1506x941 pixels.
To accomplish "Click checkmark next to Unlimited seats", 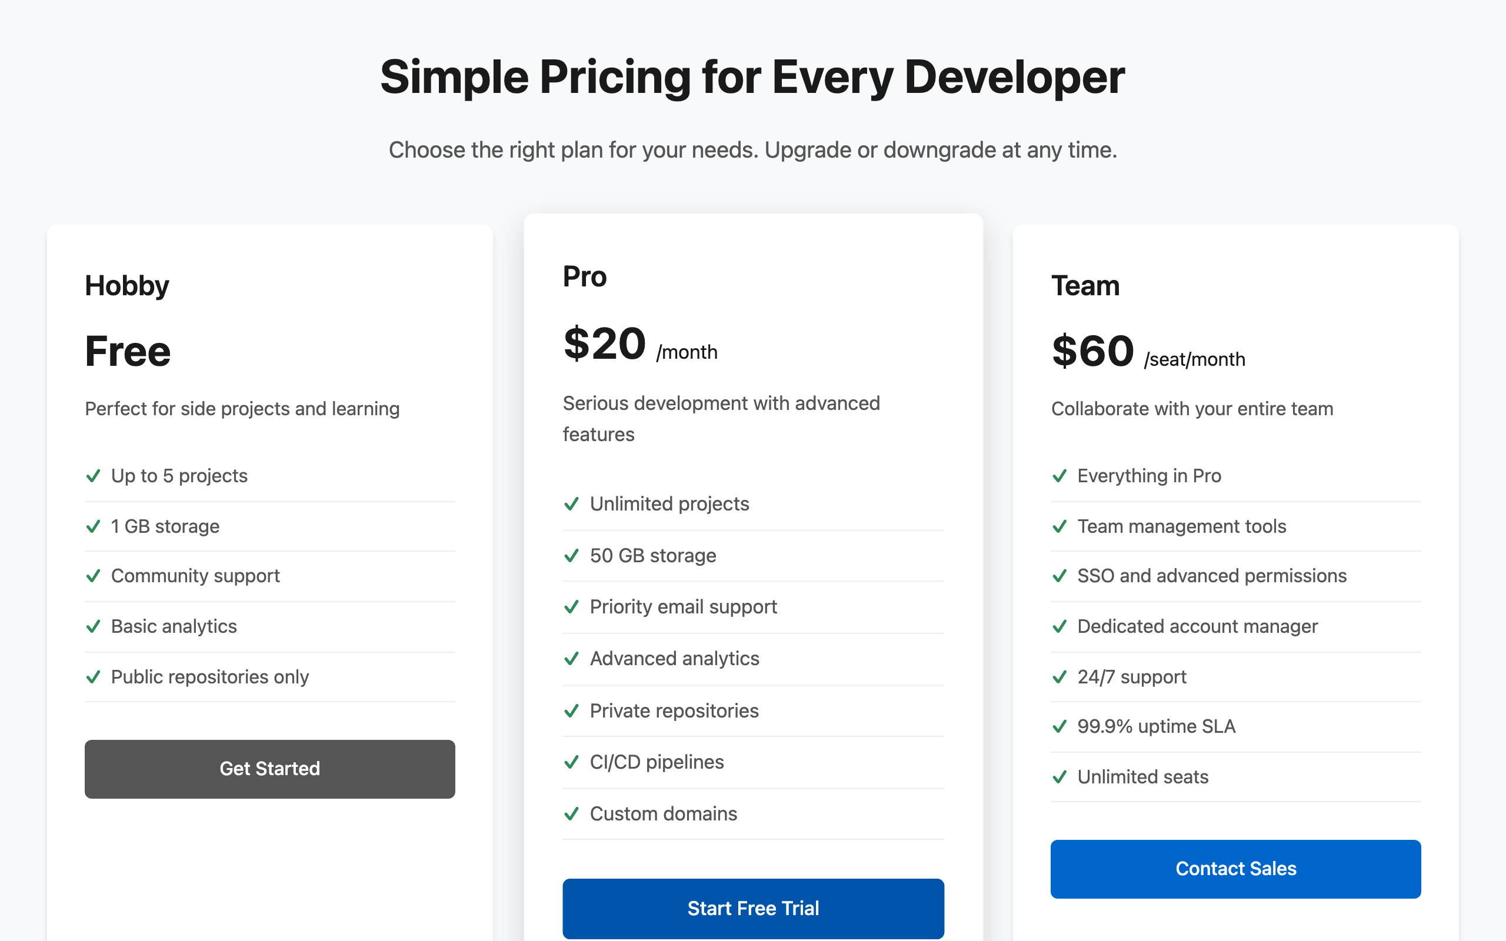I will click(x=1059, y=778).
